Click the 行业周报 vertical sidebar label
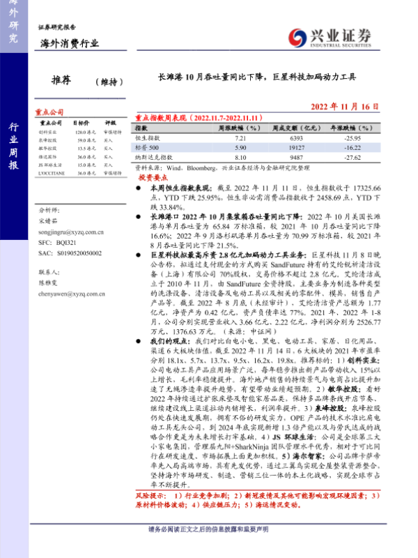This screenshot has width=418, height=558. (x=13, y=146)
